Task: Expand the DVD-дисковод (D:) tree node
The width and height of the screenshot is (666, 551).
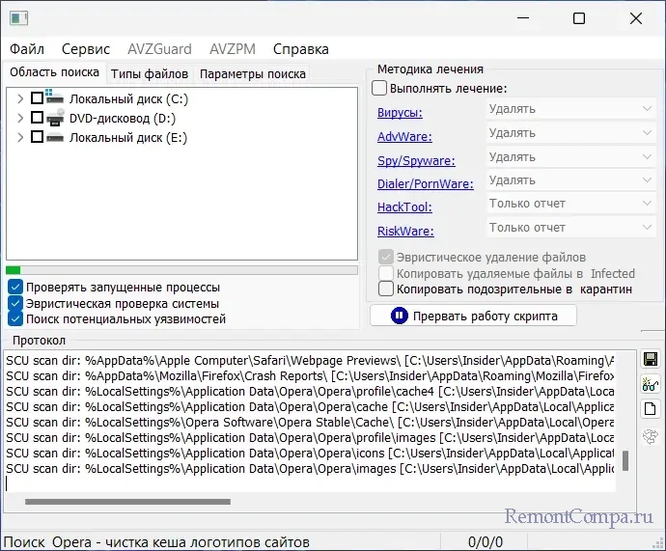Action: pyautogui.click(x=21, y=118)
